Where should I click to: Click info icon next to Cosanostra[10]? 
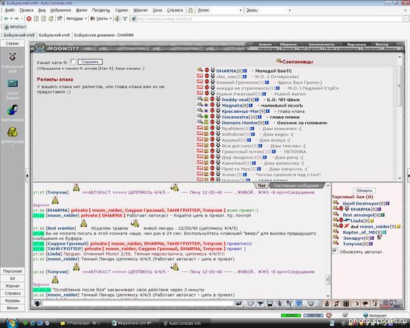point(260,117)
